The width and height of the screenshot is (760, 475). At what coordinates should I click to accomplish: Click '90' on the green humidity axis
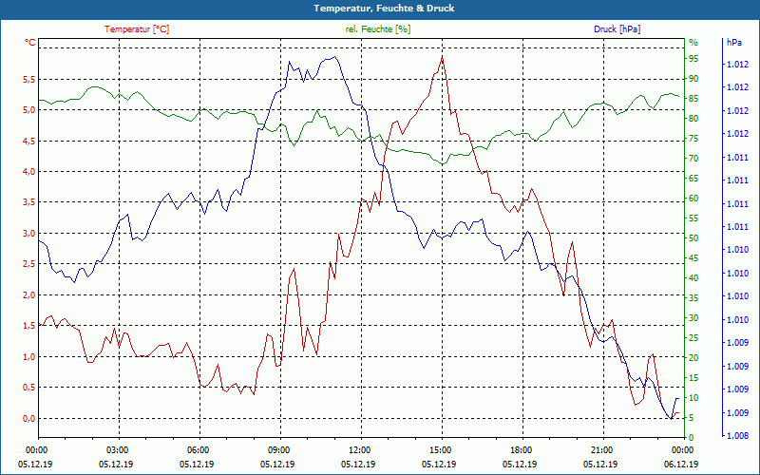pos(693,79)
